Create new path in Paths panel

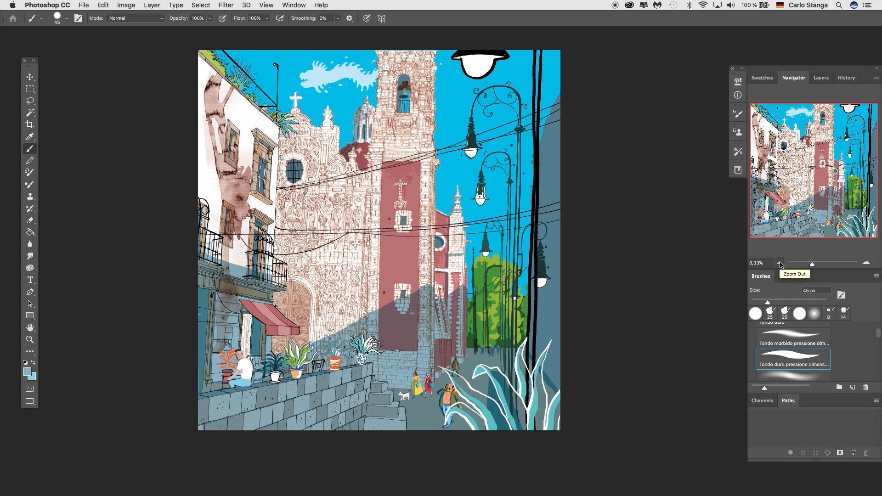click(x=854, y=453)
